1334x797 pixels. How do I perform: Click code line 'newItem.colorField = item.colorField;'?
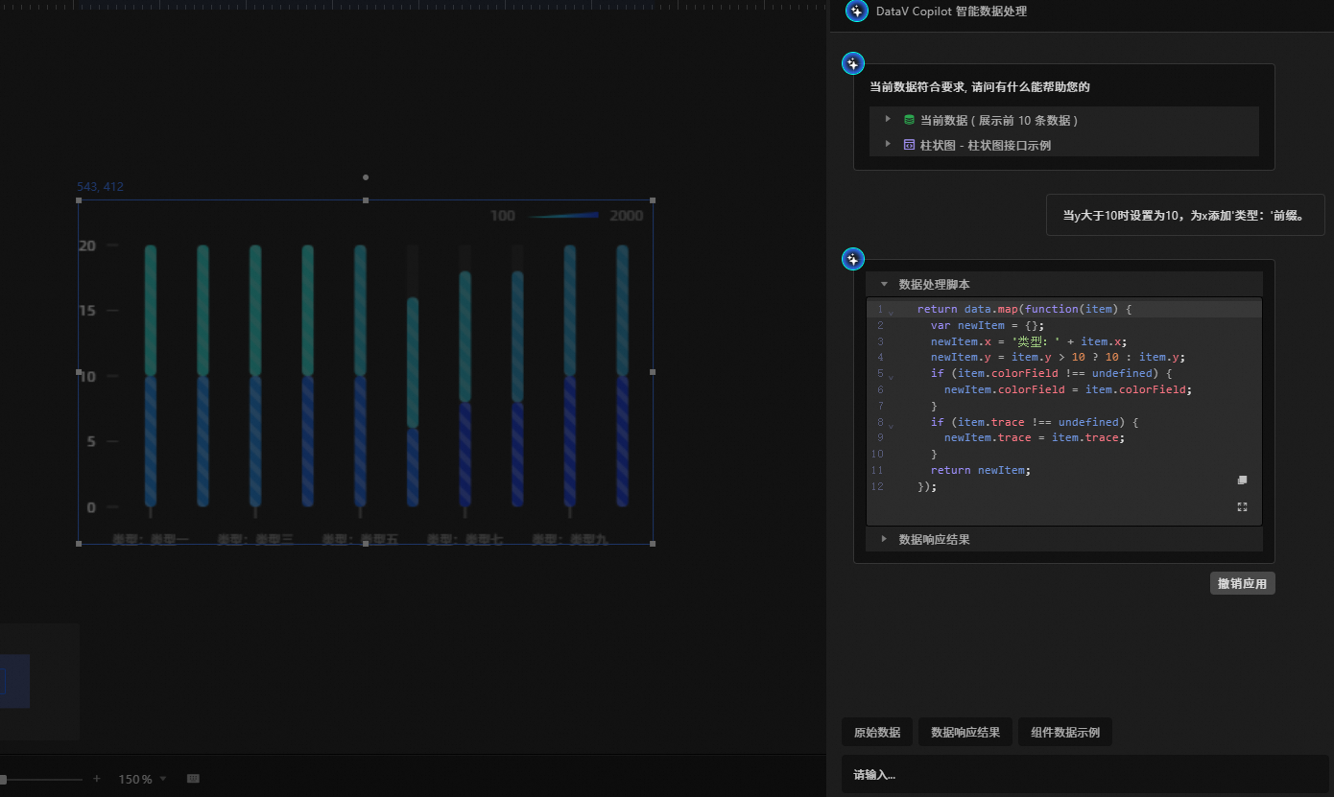(1067, 389)
